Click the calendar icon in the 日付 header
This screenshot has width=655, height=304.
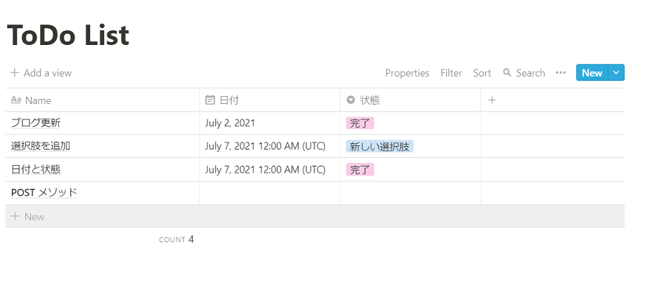[209, 100]
